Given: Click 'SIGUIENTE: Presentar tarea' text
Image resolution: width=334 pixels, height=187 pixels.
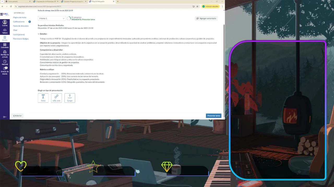Looking at the screenshot, I should point(83,19).
